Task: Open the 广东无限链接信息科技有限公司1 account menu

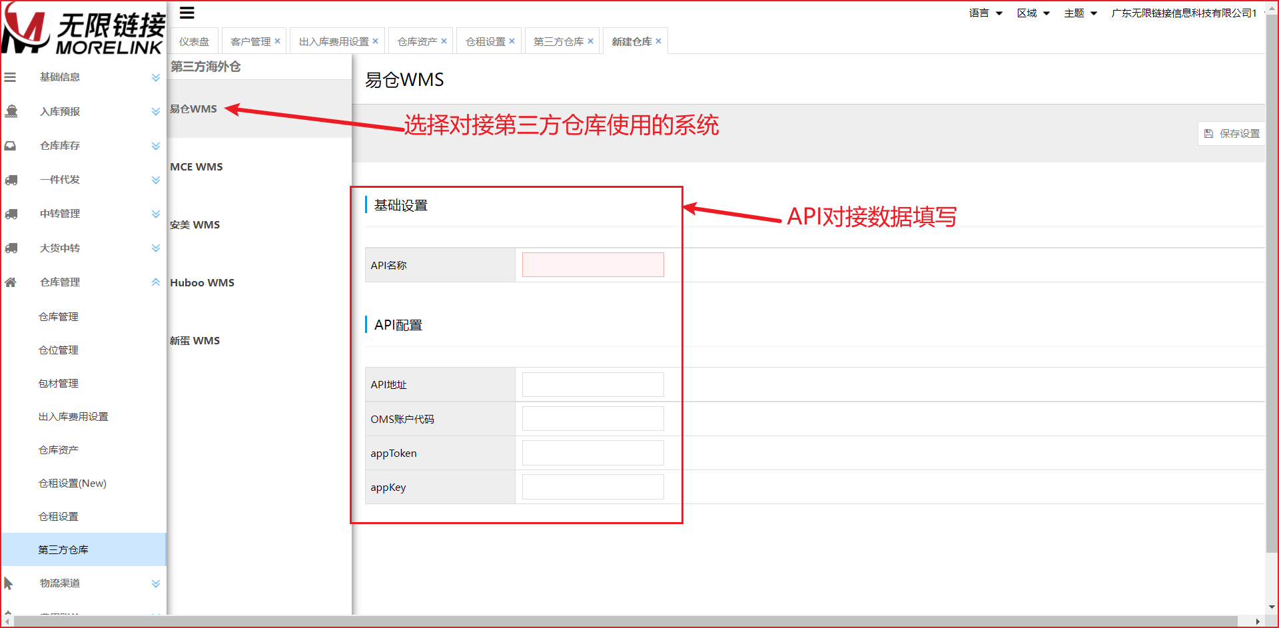Action: click(x=1184, y=13)
